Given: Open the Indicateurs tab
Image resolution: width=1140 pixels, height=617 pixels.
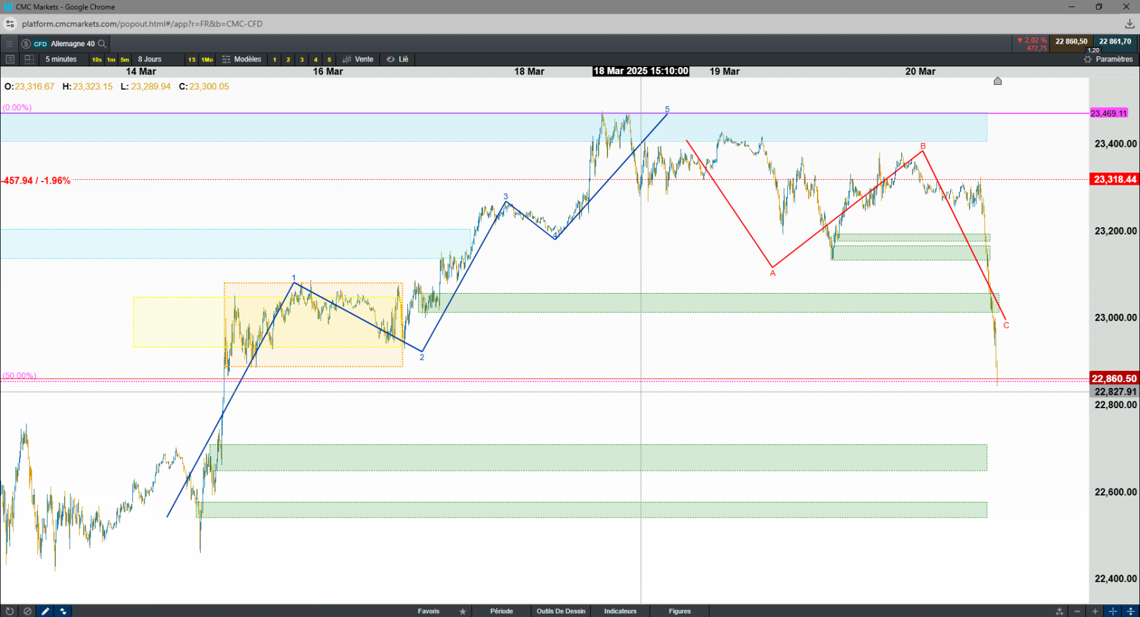Looking at the screenshot, I should (620, 611).
